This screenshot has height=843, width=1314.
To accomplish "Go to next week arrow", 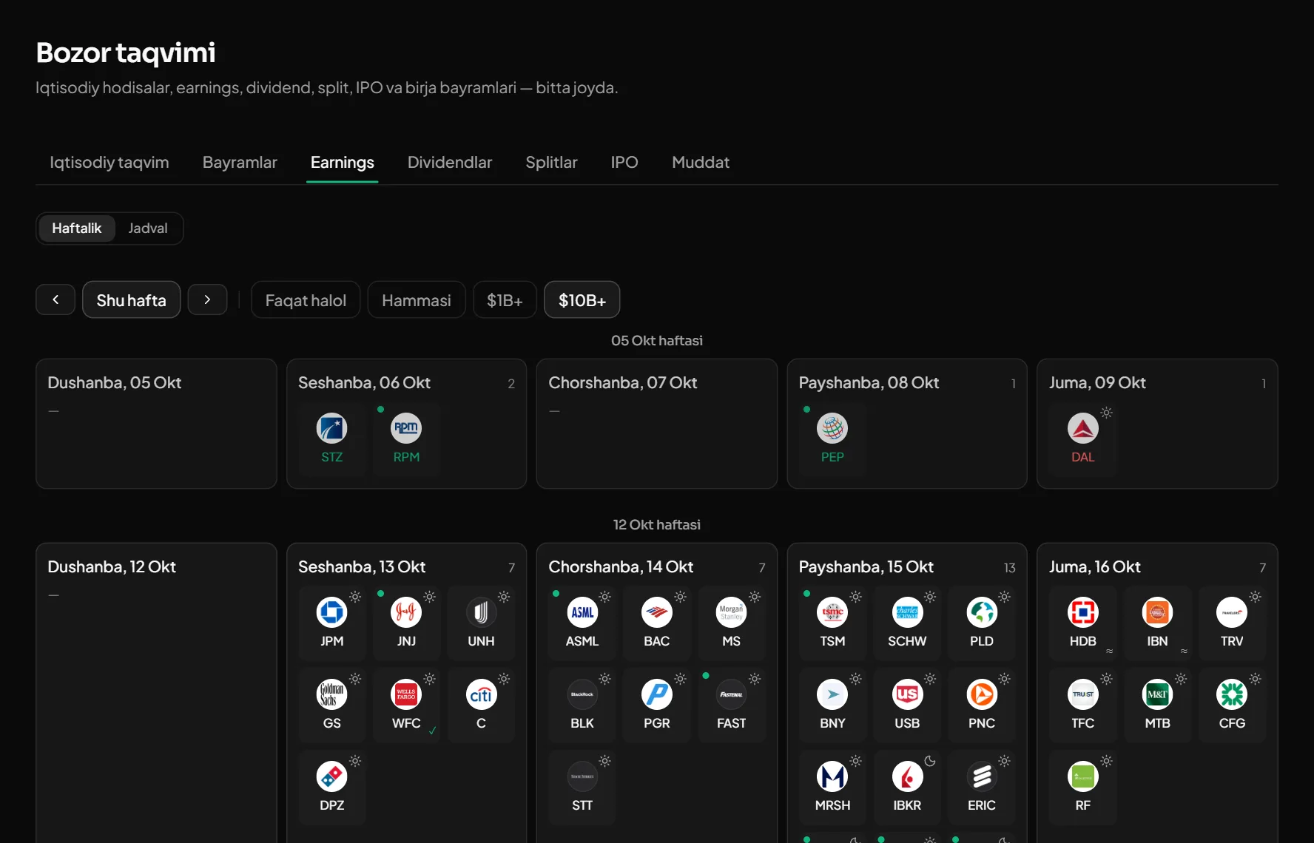I will [x=207, y=299].
